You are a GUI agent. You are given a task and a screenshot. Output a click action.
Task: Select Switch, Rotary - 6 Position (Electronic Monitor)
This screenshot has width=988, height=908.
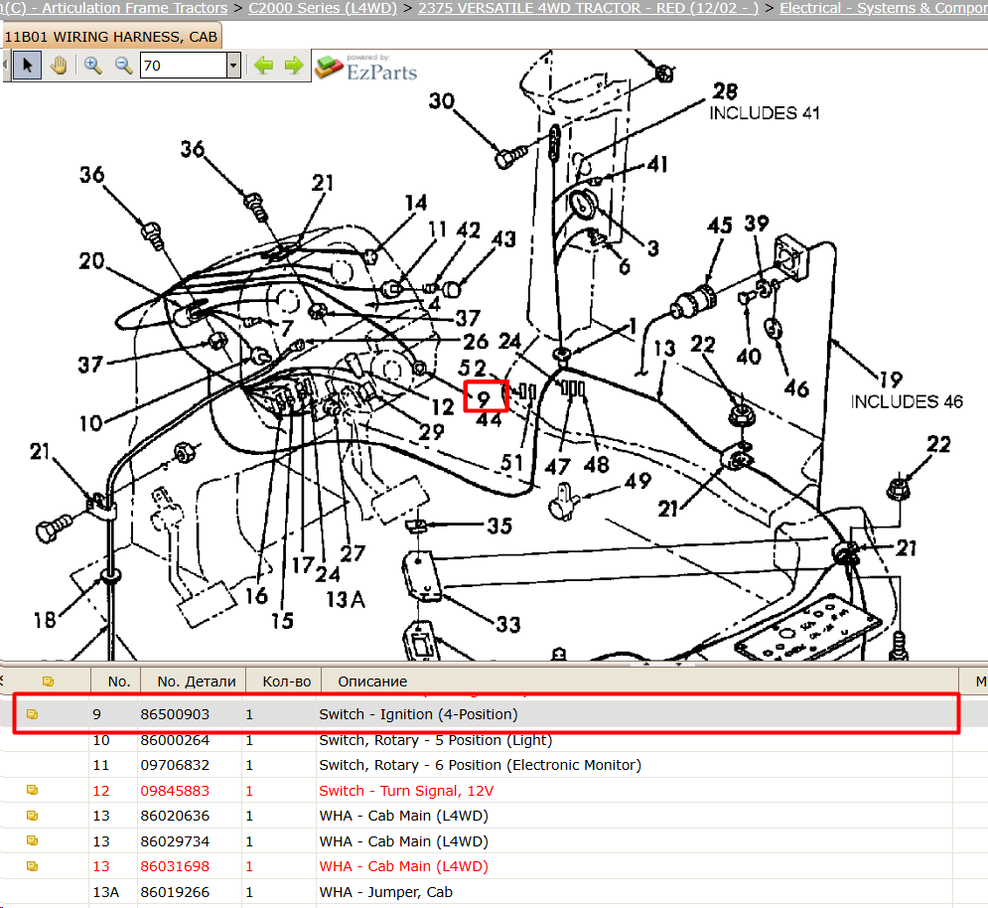coord(481,765)
